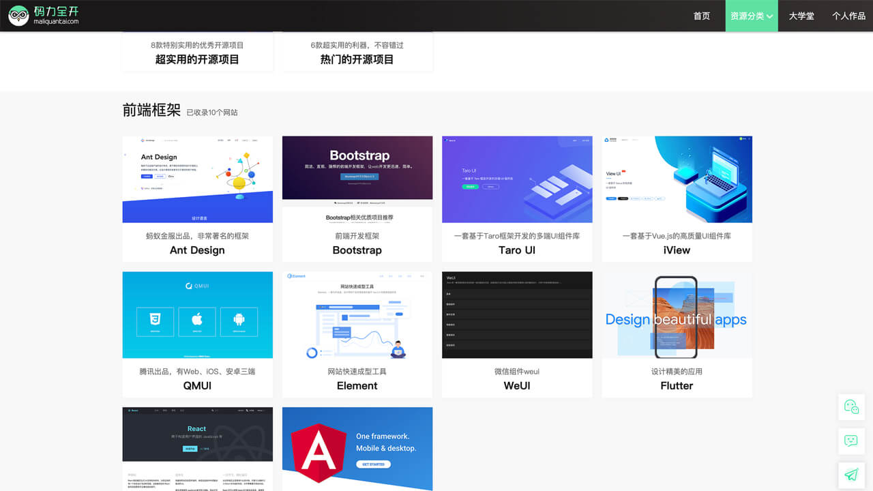Go to 首页 in the navigation
This screenshot has width=873, height=491.
(702, 16)
